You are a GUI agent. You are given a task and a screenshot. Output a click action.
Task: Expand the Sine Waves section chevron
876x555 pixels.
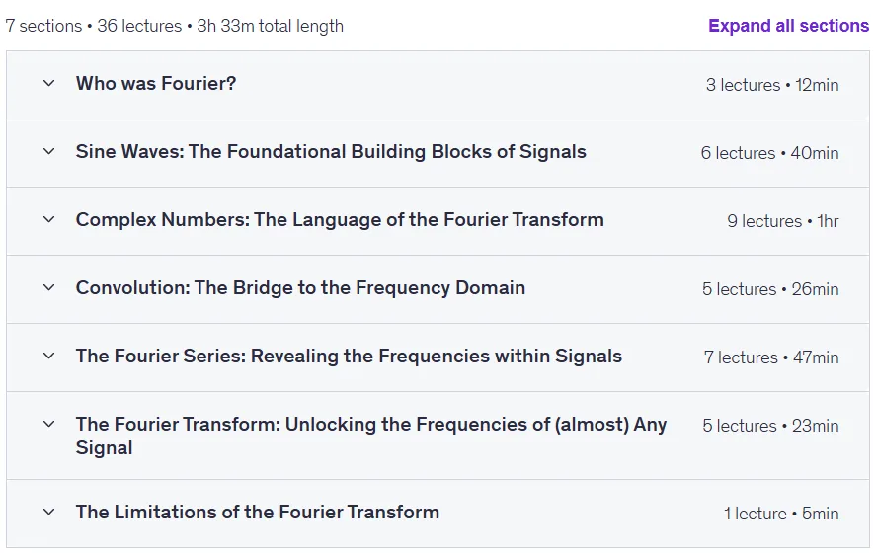(x=49, y=151)
